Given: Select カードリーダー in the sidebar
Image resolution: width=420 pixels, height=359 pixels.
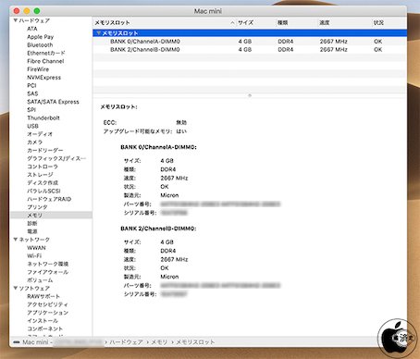Looking at the screenshot, I should (45, 151).
